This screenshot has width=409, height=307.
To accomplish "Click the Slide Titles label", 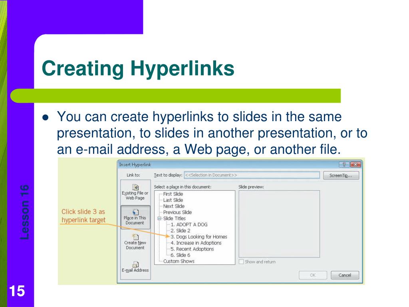I will 174,219.
